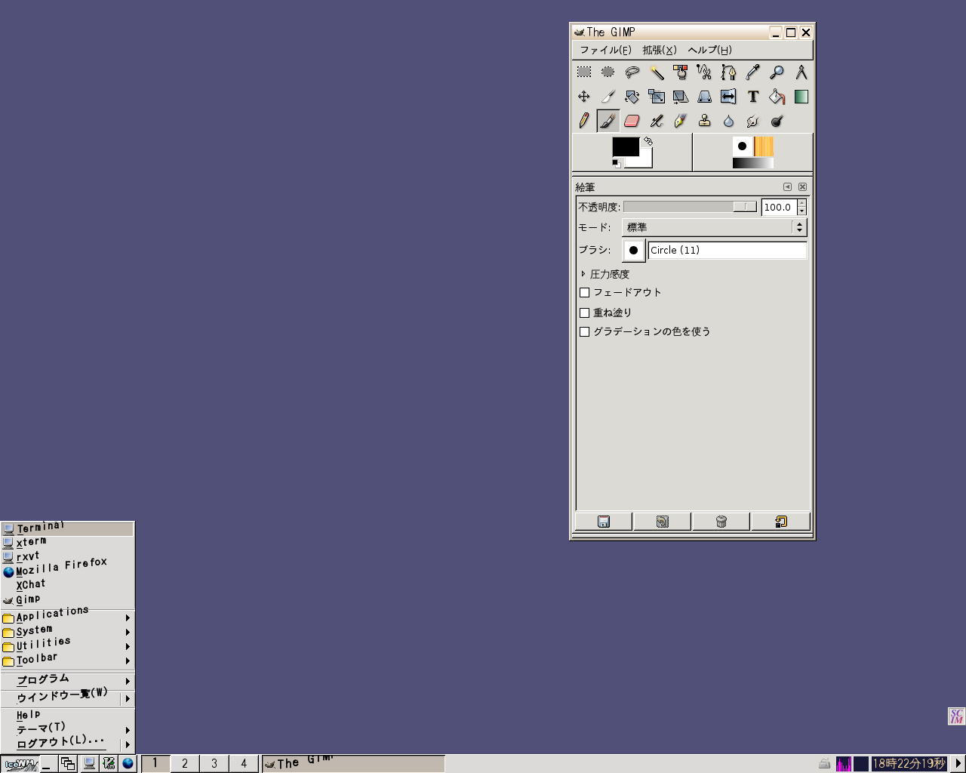Select the Pencil tool
This screenshot has width=966, height=773.
coord(584,121)
